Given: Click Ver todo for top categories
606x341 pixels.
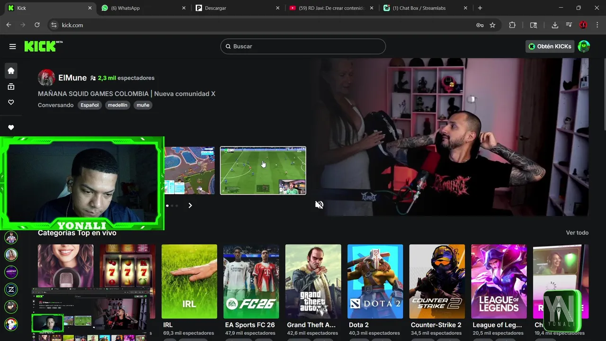Looking at the screenshot, I should coord(577,233).
